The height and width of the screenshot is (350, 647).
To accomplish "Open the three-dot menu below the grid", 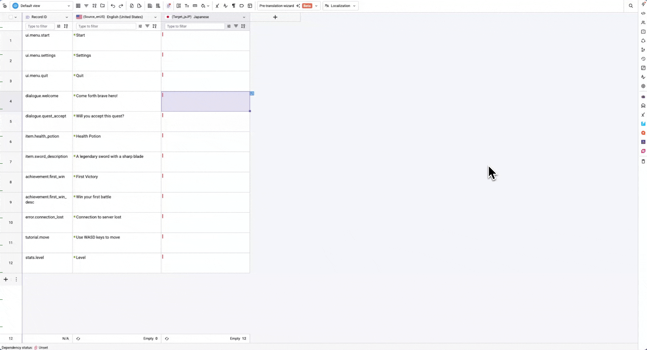I will [16, 279].
